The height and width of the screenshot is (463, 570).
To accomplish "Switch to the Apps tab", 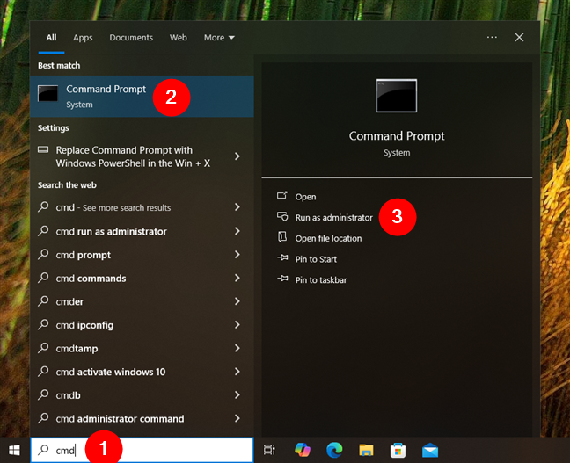I will [x=83, y=38].
